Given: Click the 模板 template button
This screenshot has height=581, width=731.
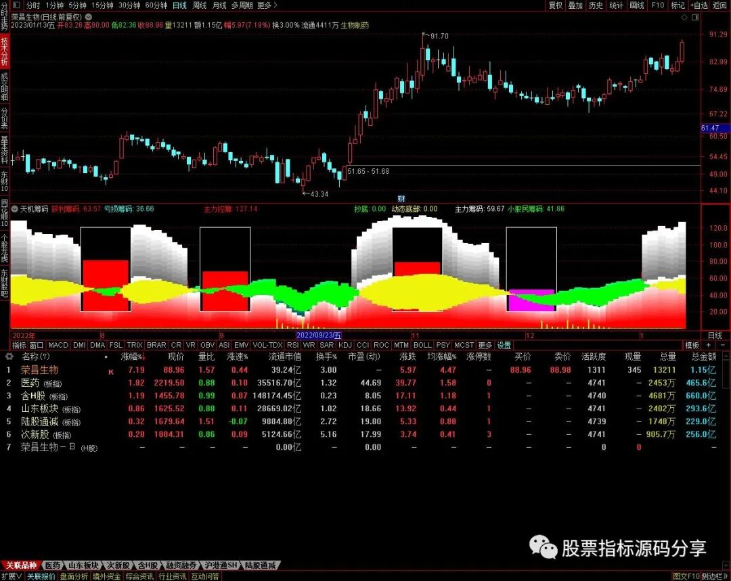Looking at the screenshot, I should 692,345.
